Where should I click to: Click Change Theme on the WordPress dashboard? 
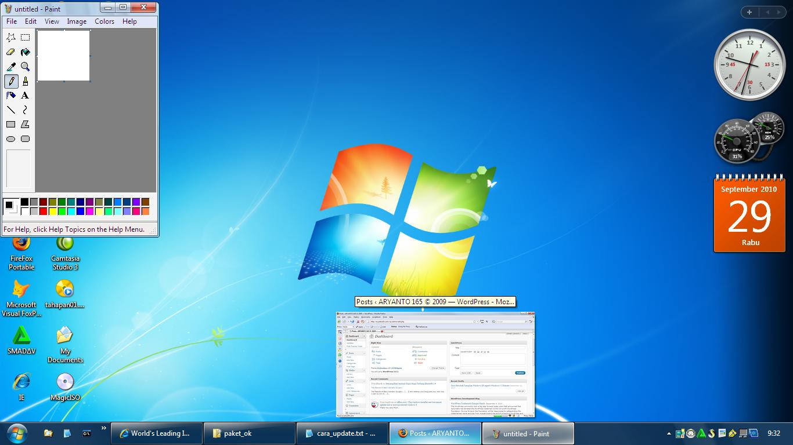tap(438, 368)
